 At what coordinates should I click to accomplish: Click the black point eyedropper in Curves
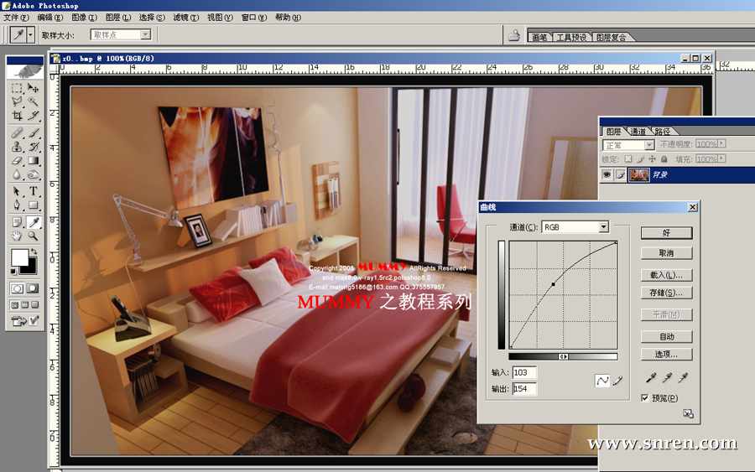pyautogui.click(x=650, y=378)
